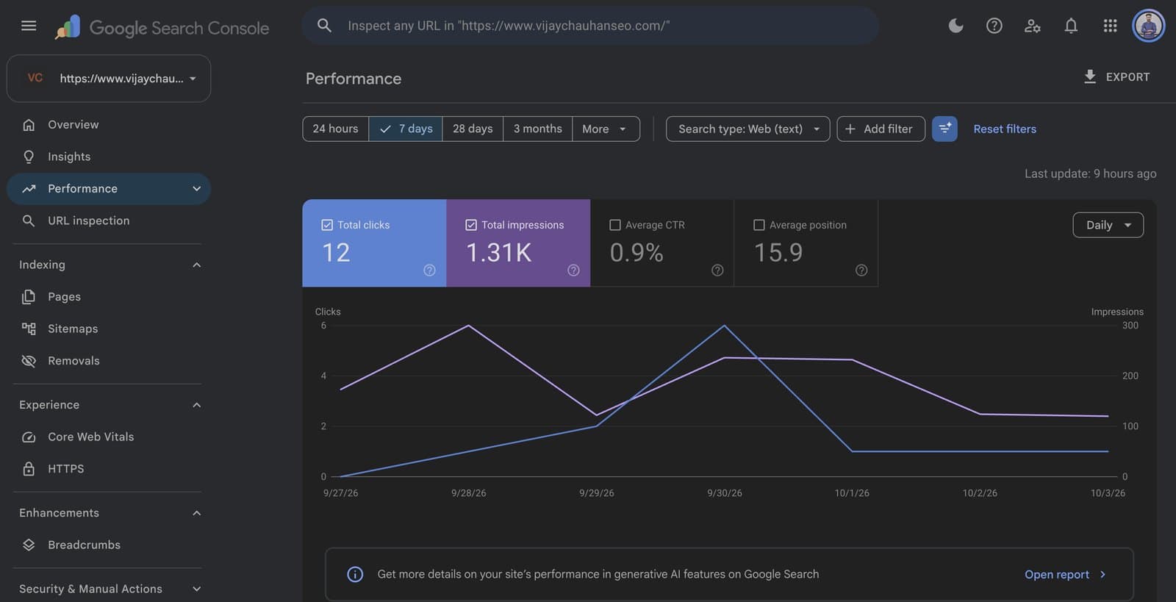
Task: Open user and permissions settings icon
Action: [x=1033, y=26]
